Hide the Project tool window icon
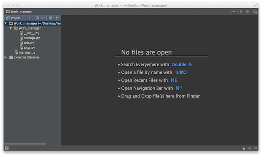262x156 pixels. click(57, 18)
